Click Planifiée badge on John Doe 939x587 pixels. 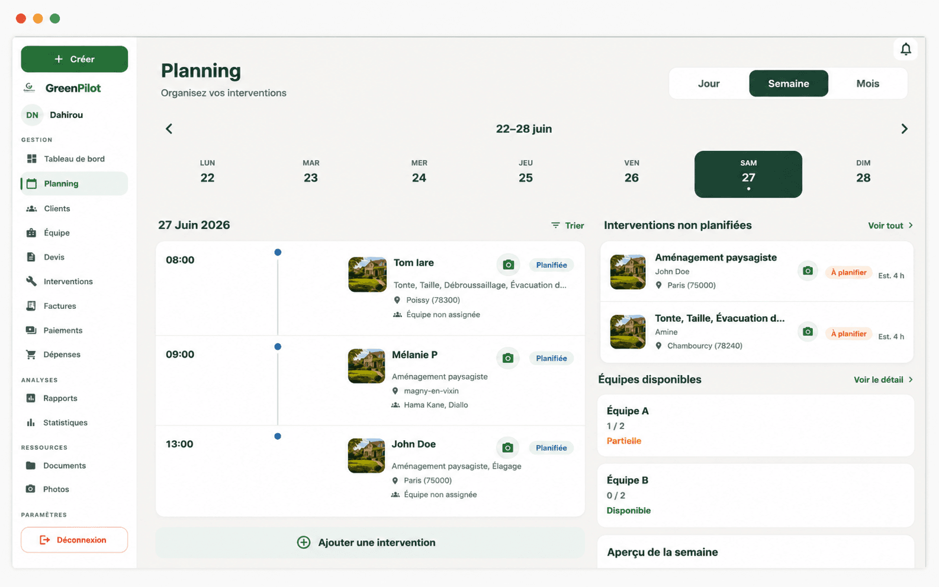pyautogui.click(x=551, y=448)
